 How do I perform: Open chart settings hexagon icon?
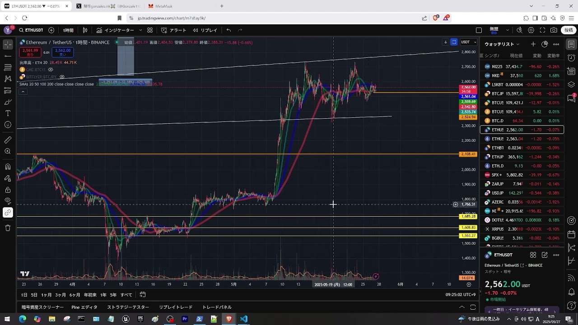[531, 30]
